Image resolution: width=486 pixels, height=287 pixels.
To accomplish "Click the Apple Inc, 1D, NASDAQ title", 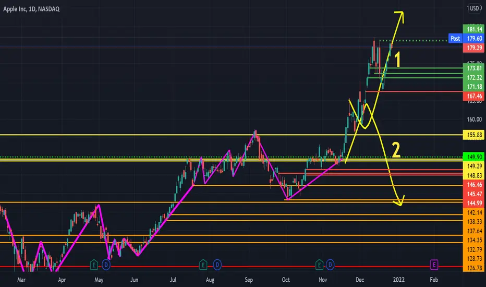I will pyautogui.click(x=31, y=9).
